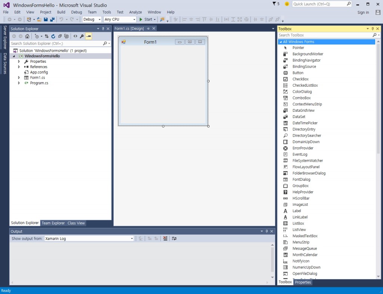
Task: Select App.config in Solution Explorer
Action: click(39, 72)
